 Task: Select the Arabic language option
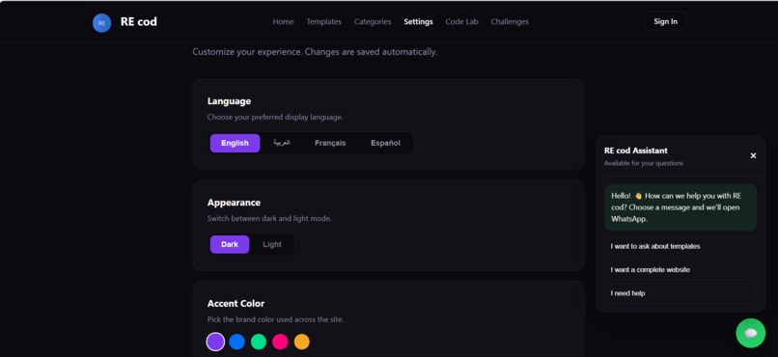pyautogui.click(x=281, y=144)
